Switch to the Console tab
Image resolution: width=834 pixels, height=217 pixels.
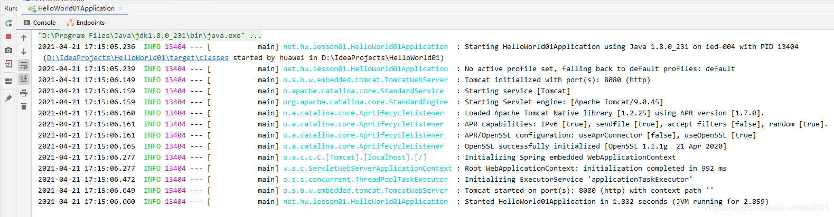coord(40,23)
